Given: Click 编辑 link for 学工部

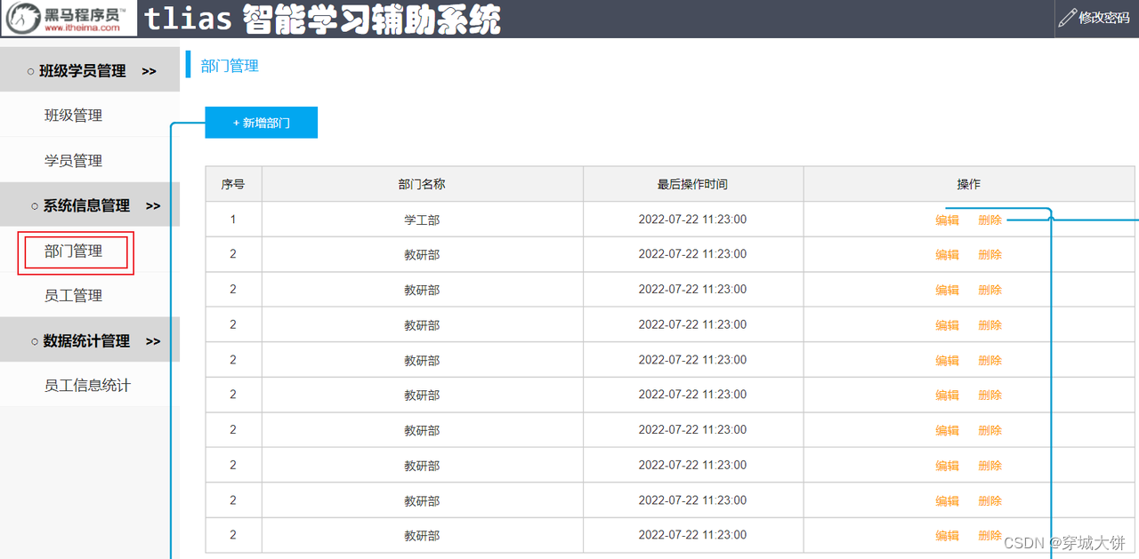Looking at the screenshot, I should [x=947, y=219].
